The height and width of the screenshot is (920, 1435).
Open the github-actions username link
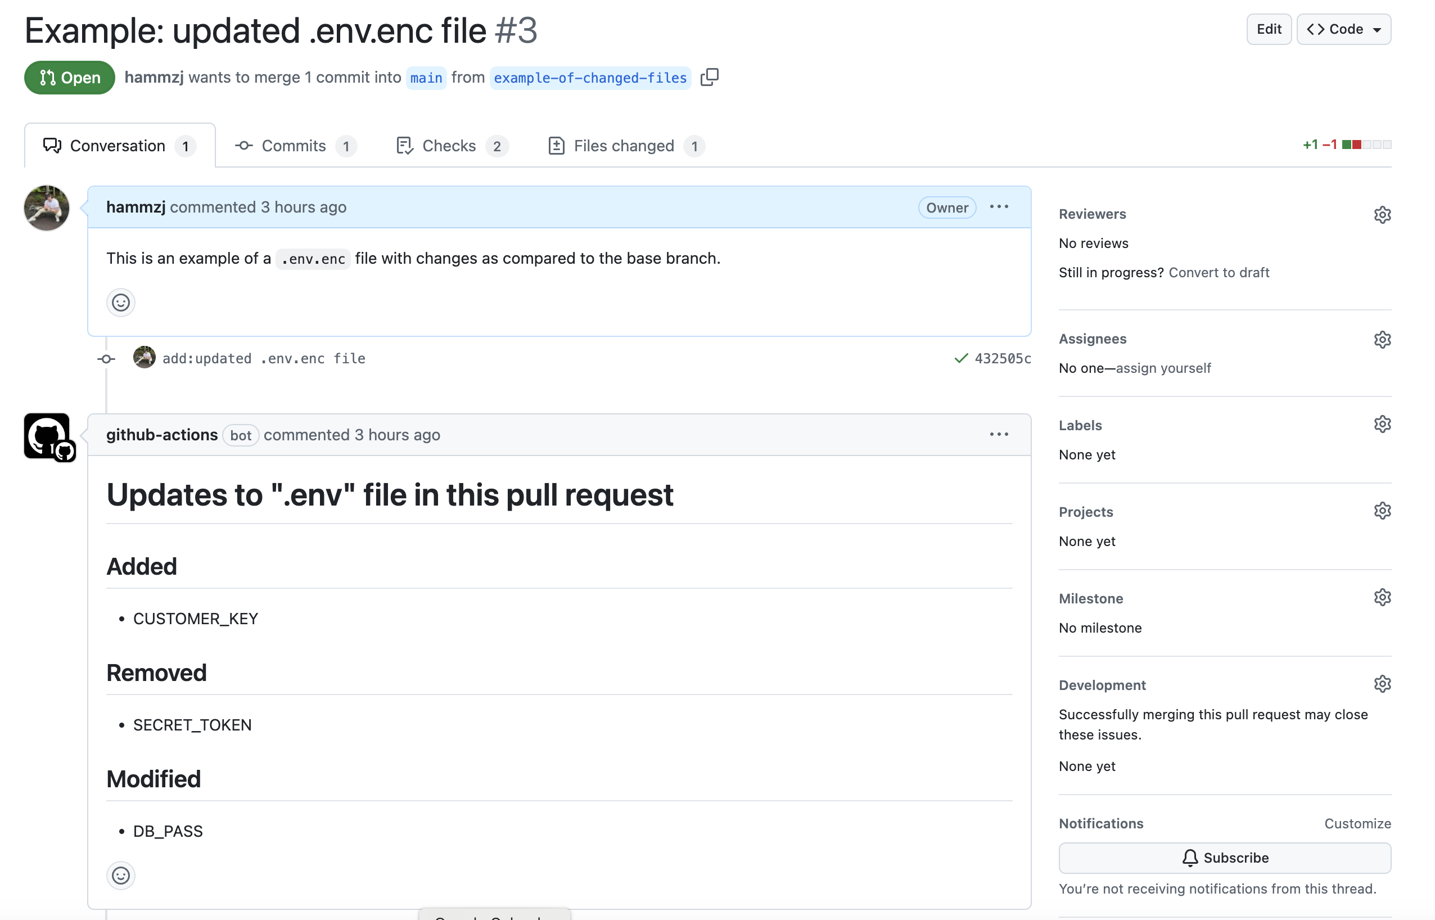pos(162,434)
